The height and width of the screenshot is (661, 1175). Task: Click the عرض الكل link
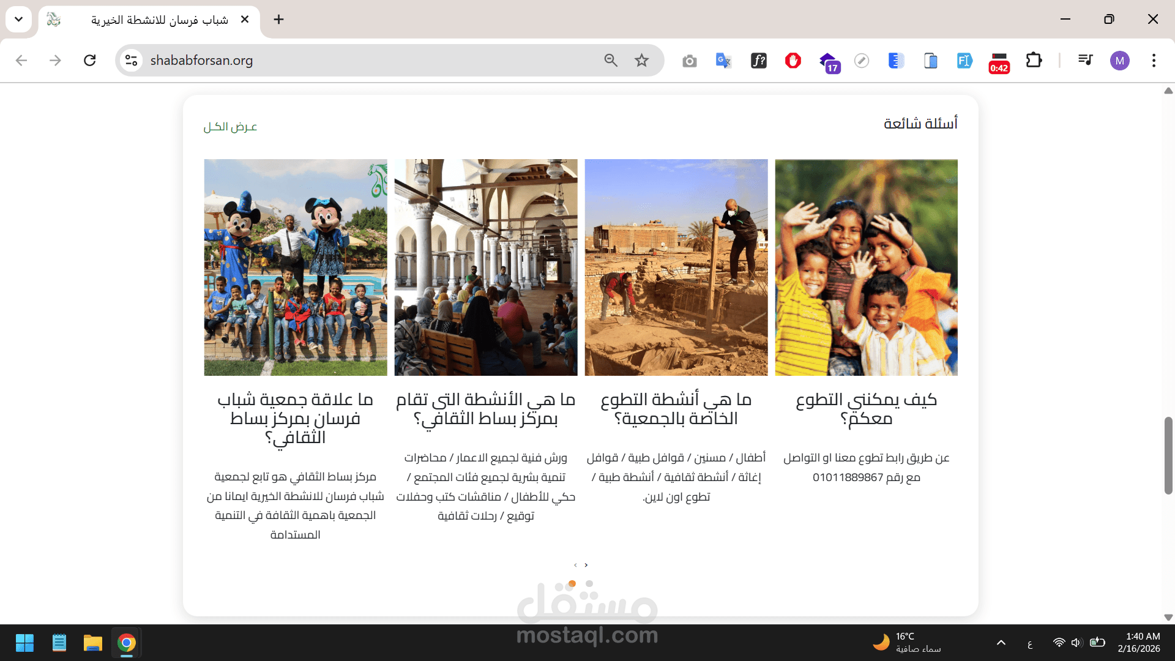pos(230,127)
